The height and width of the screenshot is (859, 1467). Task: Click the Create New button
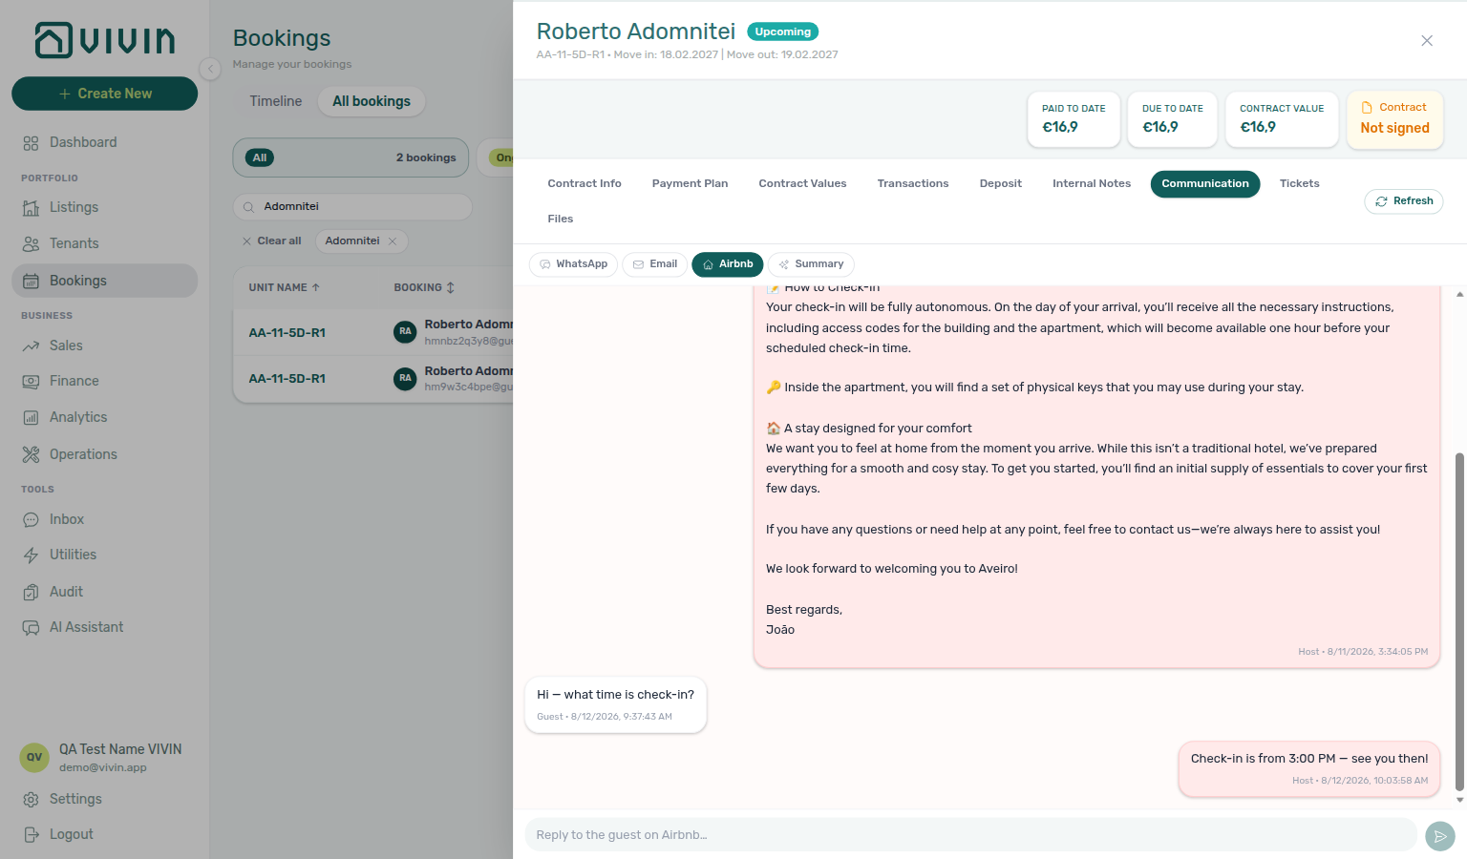(x=105, y=94)
